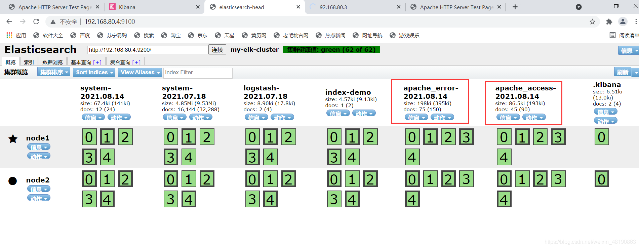This screenshot has width=639, height=248.
Task: Open a new browser tab with plus
Action: tap(515, 7)
